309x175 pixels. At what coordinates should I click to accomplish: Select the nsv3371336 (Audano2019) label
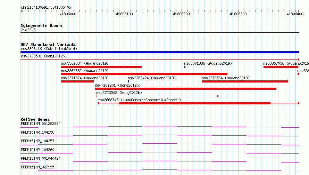tap(208, 63)
